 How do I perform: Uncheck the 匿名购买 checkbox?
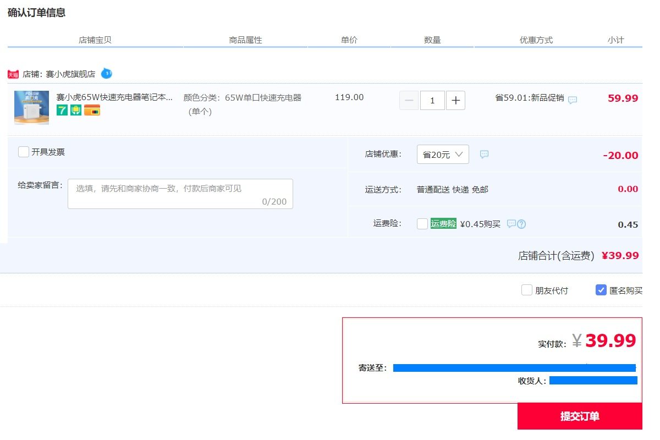[601, 290]
